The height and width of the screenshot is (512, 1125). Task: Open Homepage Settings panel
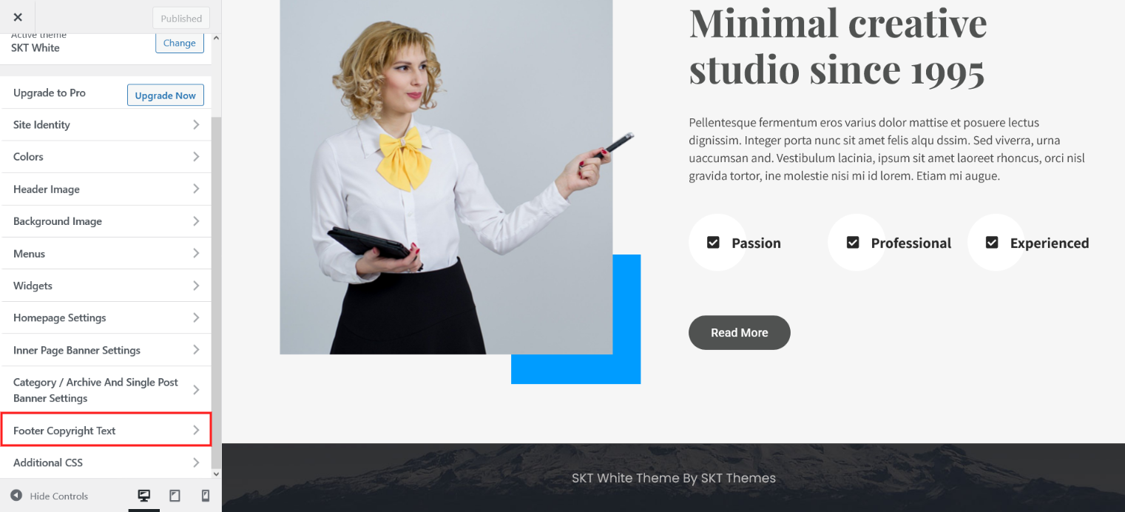(x=106, y=317)
